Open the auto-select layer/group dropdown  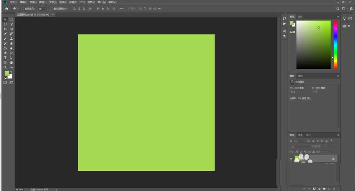[43, 8]
